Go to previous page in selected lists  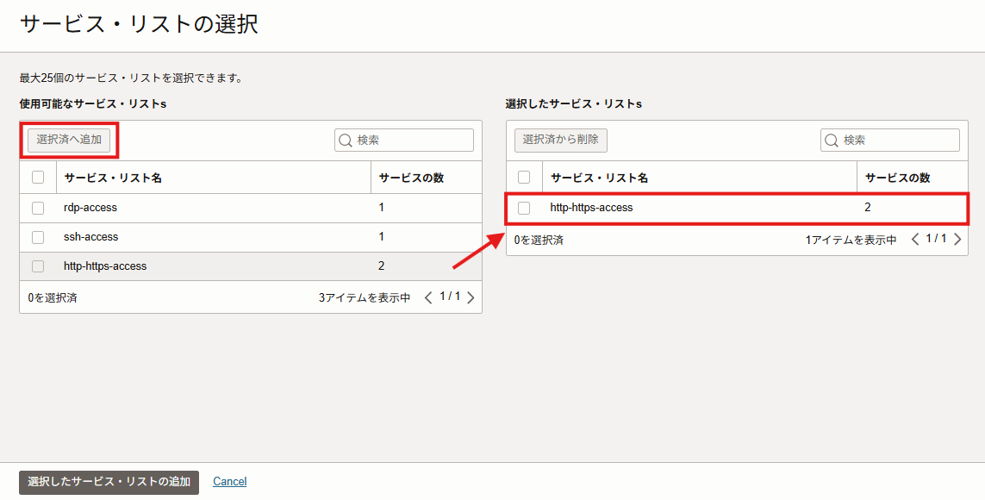[915, 240]
